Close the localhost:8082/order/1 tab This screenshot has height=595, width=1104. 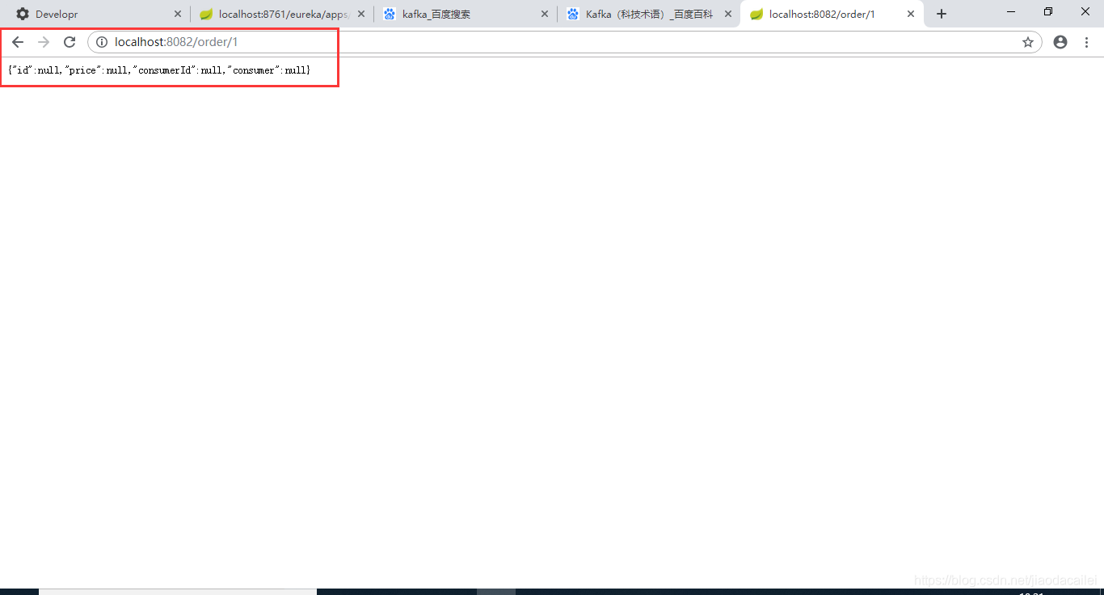coord(911,14)
